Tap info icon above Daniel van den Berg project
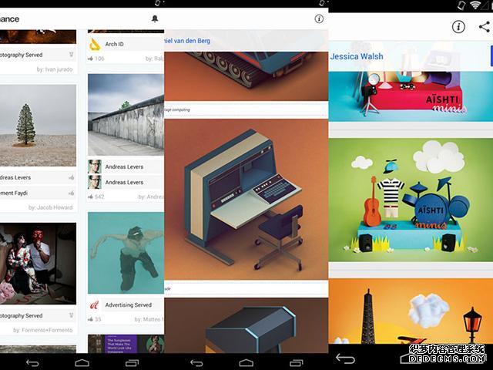Image resolution: width=493 pixels, height=370 pixels. coord(320,18)
